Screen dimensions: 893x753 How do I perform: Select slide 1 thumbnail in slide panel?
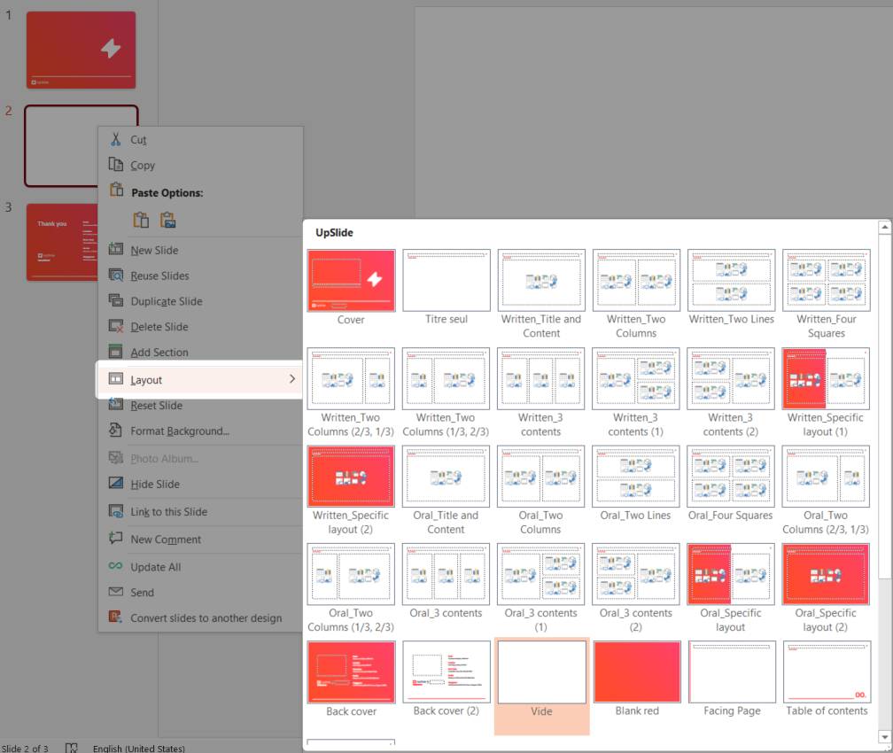coord(81,50)
